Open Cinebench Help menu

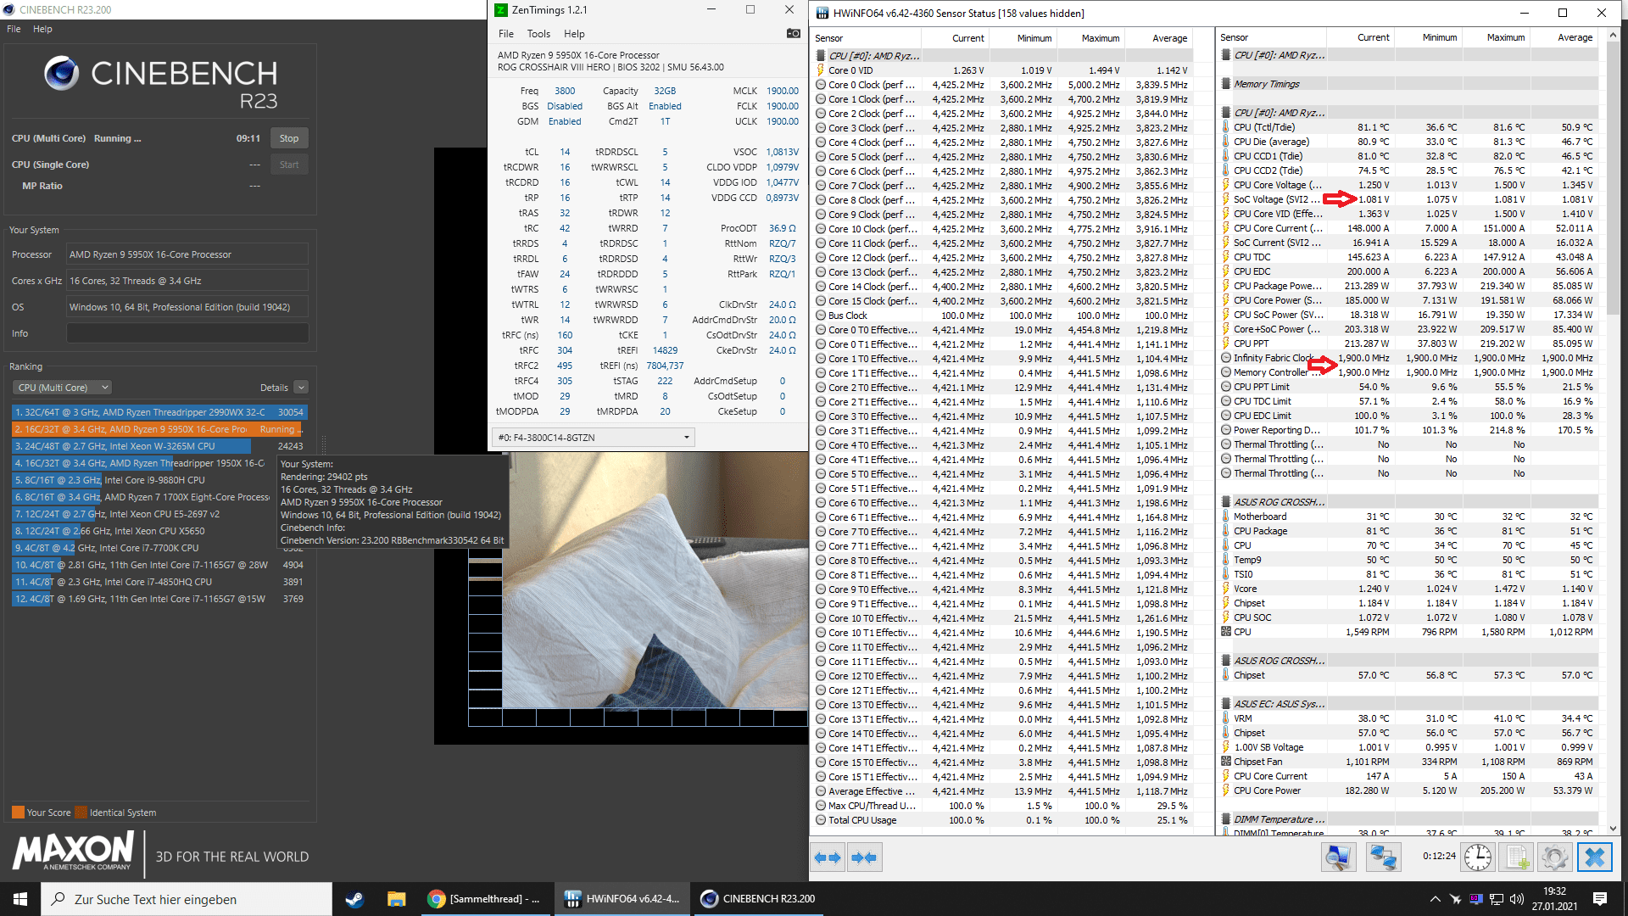(x=42, y=29)
